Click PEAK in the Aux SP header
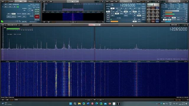189x106 pixels. pyautogui.click(x=51, y=1)
